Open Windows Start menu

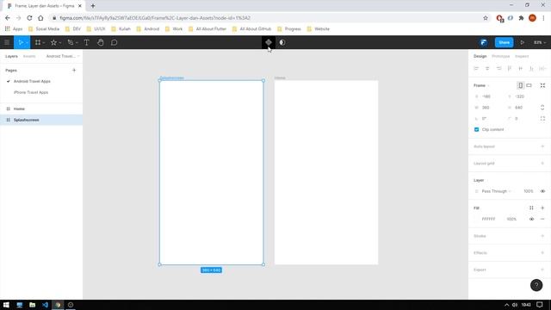(6, 305)
